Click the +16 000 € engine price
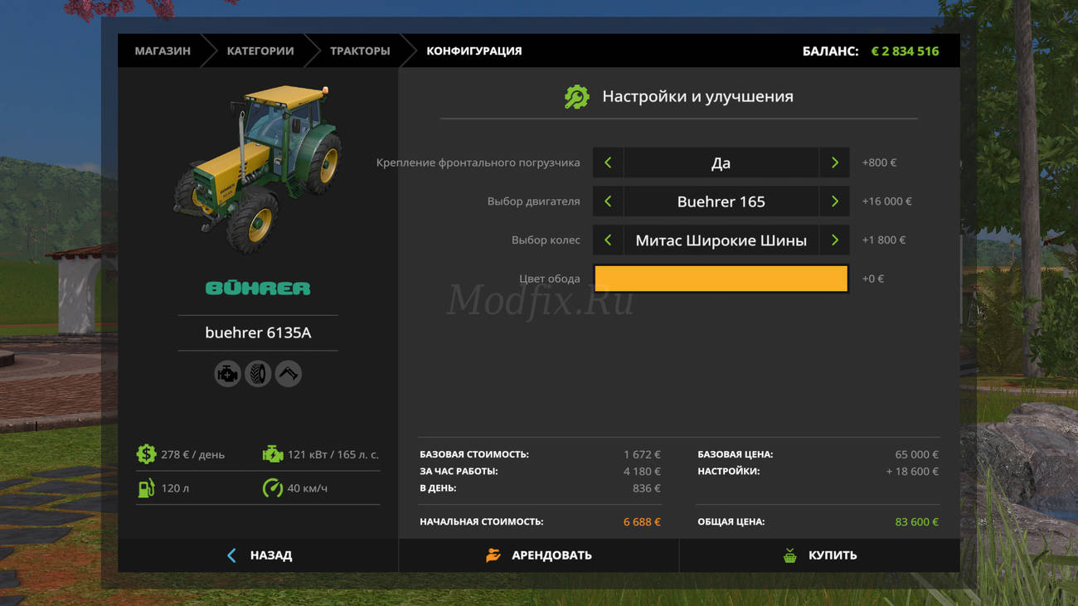The width and height of the screenshot is (1078, 606). 886,201
